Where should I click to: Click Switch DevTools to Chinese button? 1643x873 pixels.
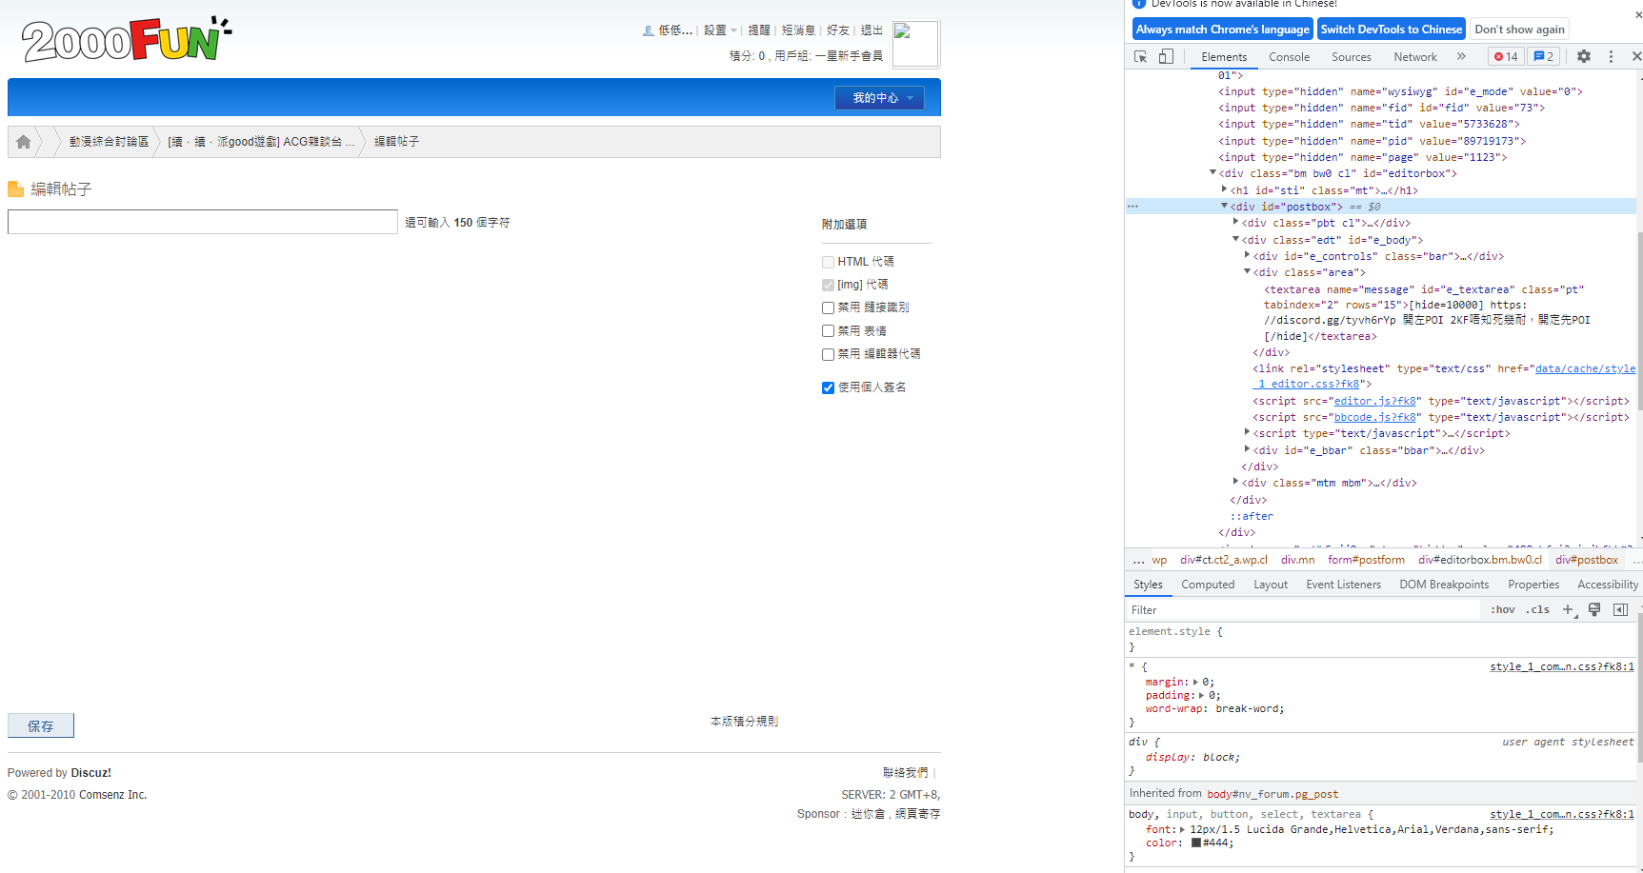[1391, 30]
